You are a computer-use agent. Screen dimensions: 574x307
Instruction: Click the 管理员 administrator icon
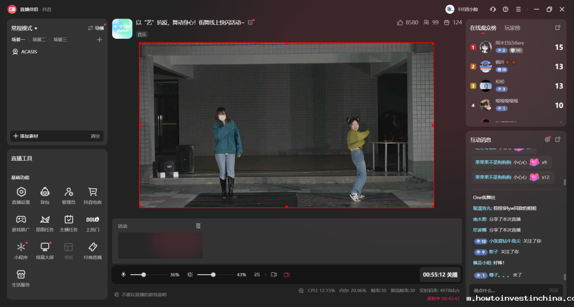69,195
